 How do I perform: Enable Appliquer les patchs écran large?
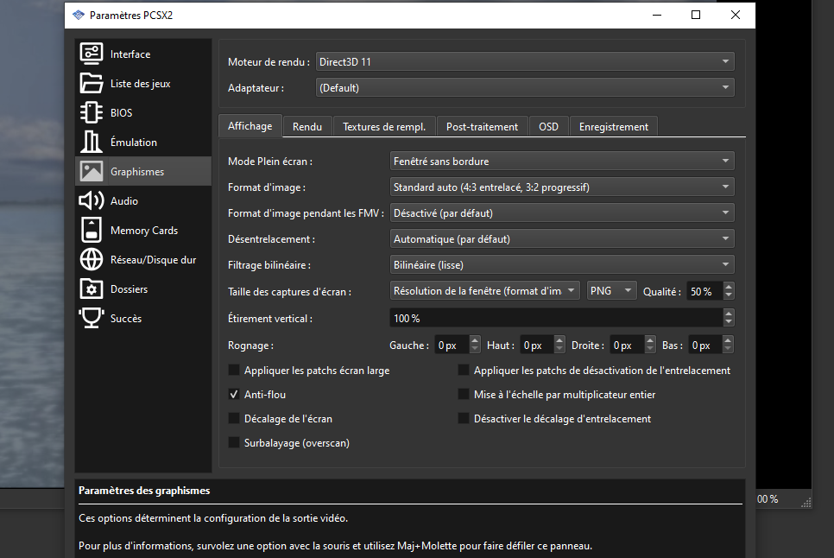[x=234, y=371]
